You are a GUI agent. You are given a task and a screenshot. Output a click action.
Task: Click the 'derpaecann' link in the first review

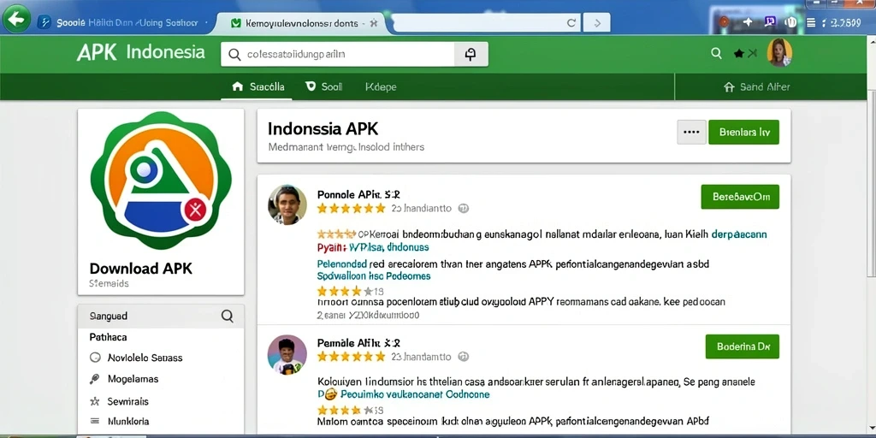tap(739, 234)
